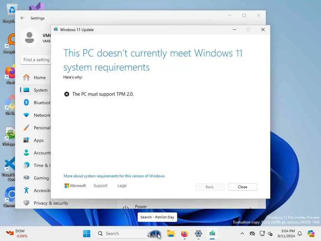Open Visual Studio Code desktop shortcut
The width and height of the screenshot is (321, 241).
pos(8,169)
